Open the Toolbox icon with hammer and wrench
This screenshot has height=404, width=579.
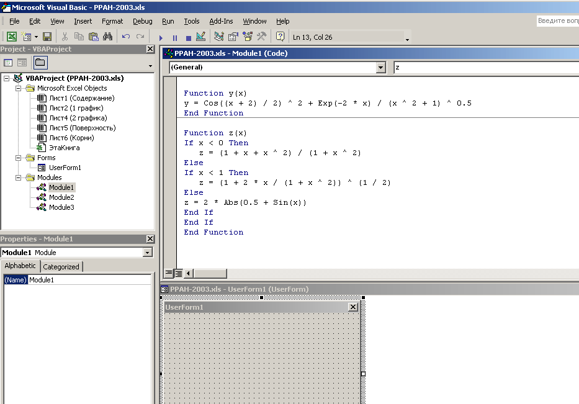(x=261, y=37)
